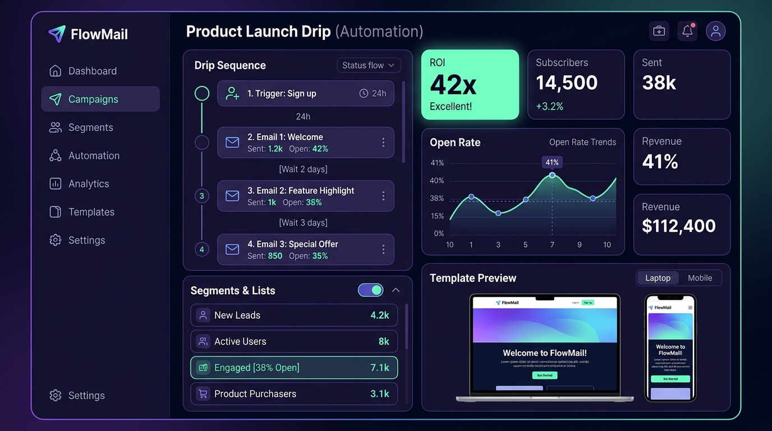The height and width of the screenshot is (431, 772).
Task: Click the shopping cart icon on Product Purchasers
Action: point(203,394)
